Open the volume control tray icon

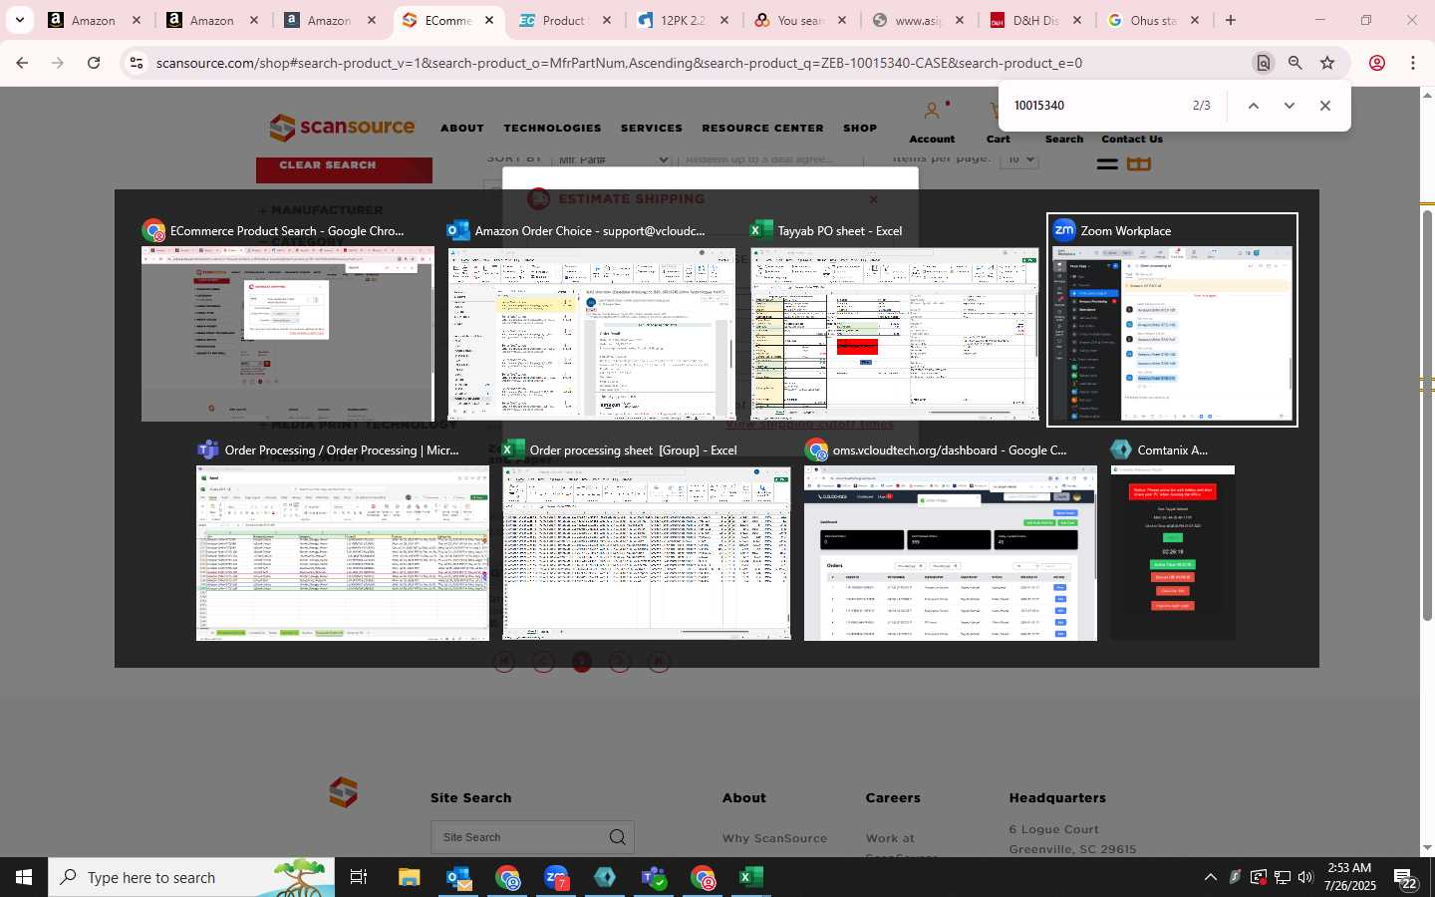pos(1305,877)
